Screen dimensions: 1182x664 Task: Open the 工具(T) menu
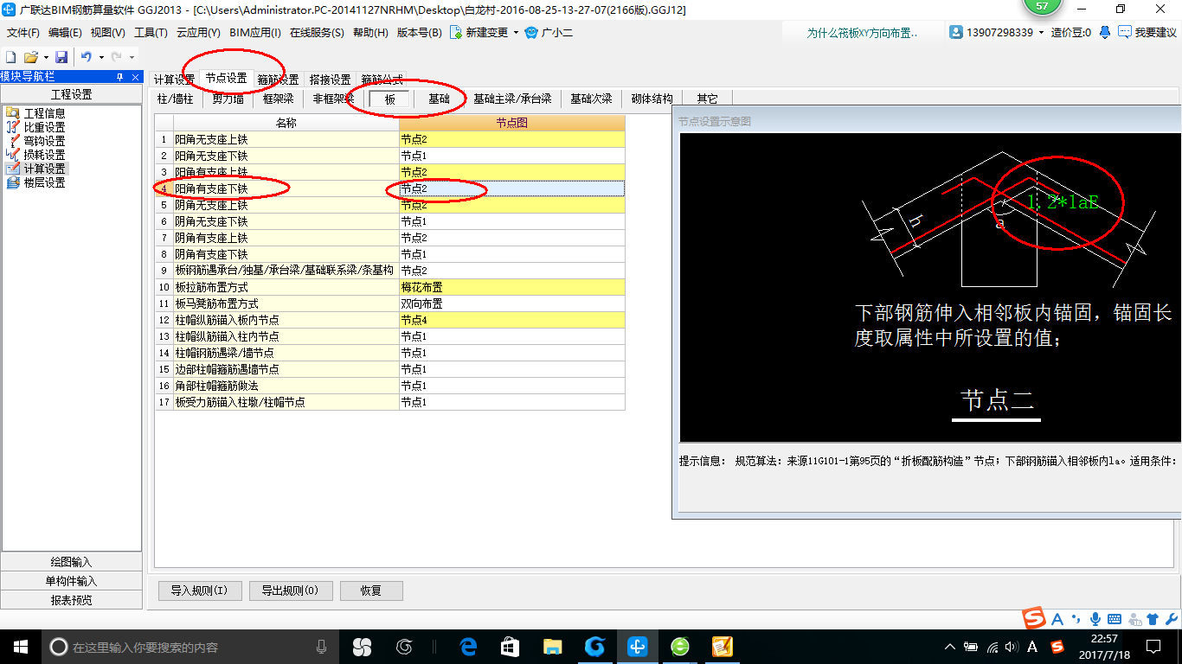[151, 33]
